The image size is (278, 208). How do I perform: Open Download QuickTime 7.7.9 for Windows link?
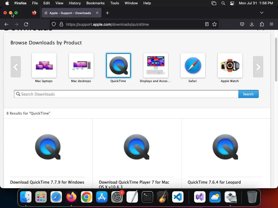(47, 182)
